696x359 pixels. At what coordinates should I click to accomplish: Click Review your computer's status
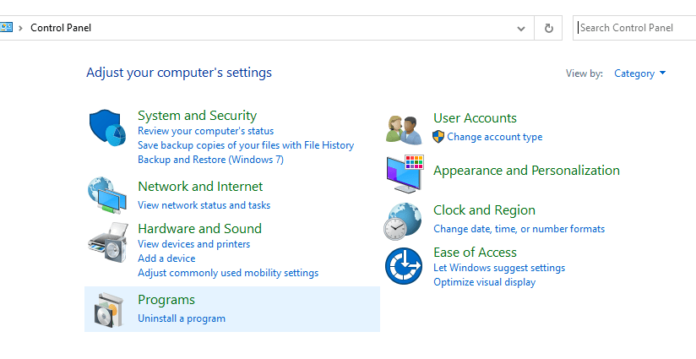point(205,131)
